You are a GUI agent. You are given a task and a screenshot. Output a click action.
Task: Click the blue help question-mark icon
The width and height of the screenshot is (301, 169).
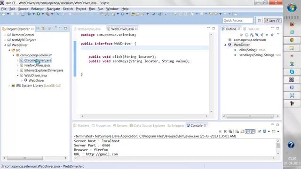coord(291,145)
